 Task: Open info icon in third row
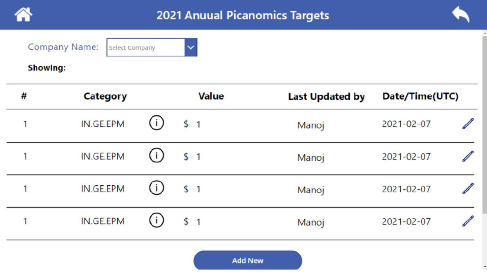pyautogui.click(x=156, y=188)
